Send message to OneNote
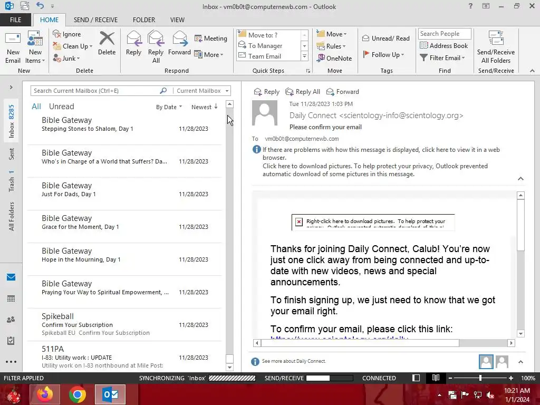Image resolution: width=540 pixels, height=405 pixels. pos(334,58)
